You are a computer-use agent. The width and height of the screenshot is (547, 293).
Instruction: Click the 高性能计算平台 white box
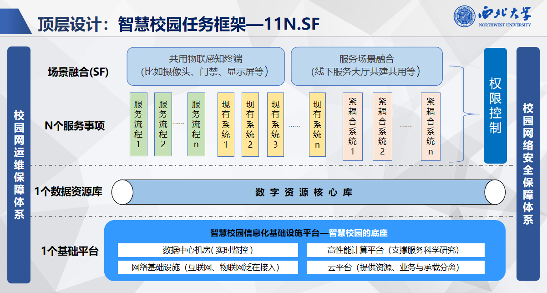pos(395,250)
